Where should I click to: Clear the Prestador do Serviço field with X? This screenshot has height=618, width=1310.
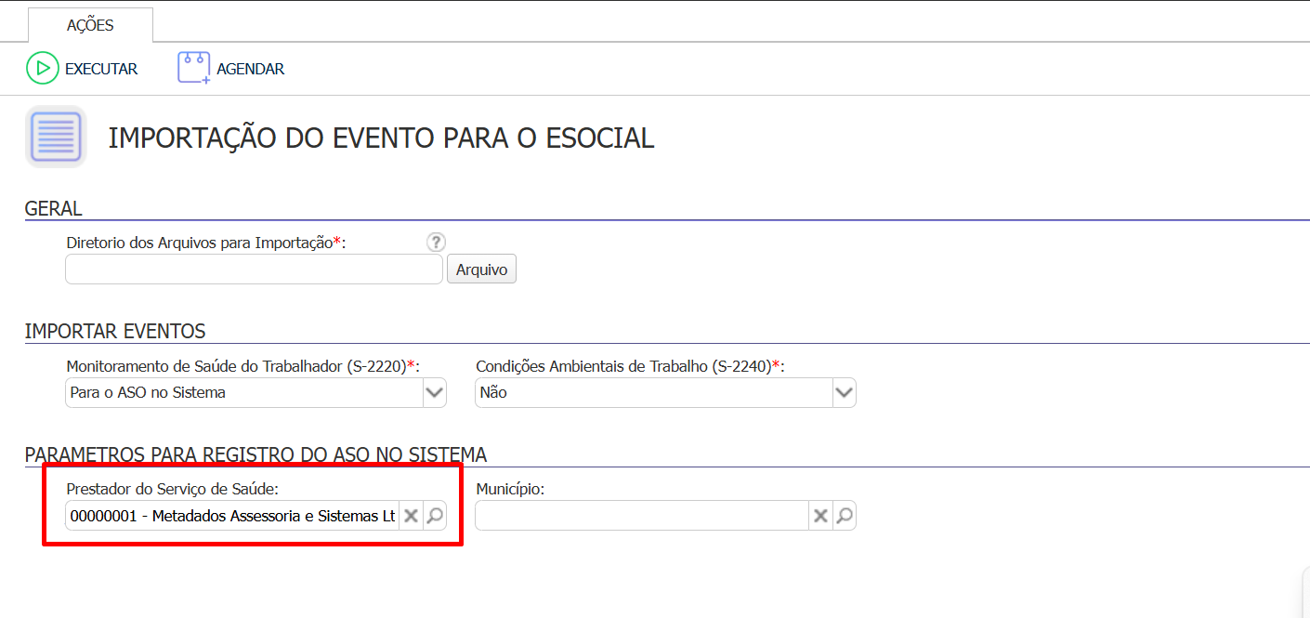(411, 516)
